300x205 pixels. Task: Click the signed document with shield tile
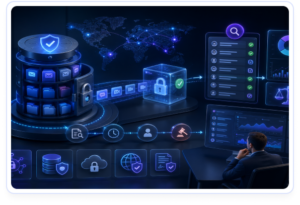click(x=165, y=162)
